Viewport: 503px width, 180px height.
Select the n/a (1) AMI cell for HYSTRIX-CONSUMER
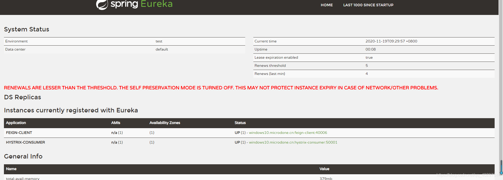coord(117,142)
